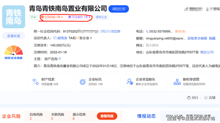Viewport: 220px width, 123px height.
Task: Show 更多(9) phone numbers
Action: [180, 31]
